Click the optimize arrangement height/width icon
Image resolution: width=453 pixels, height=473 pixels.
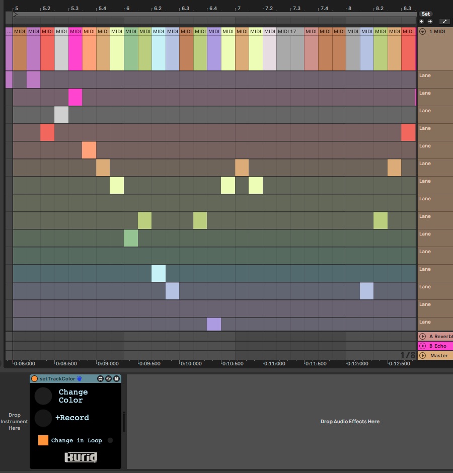coord(444,22)
